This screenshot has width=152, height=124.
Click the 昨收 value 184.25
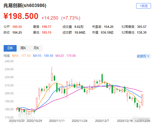tap(17, 33)
